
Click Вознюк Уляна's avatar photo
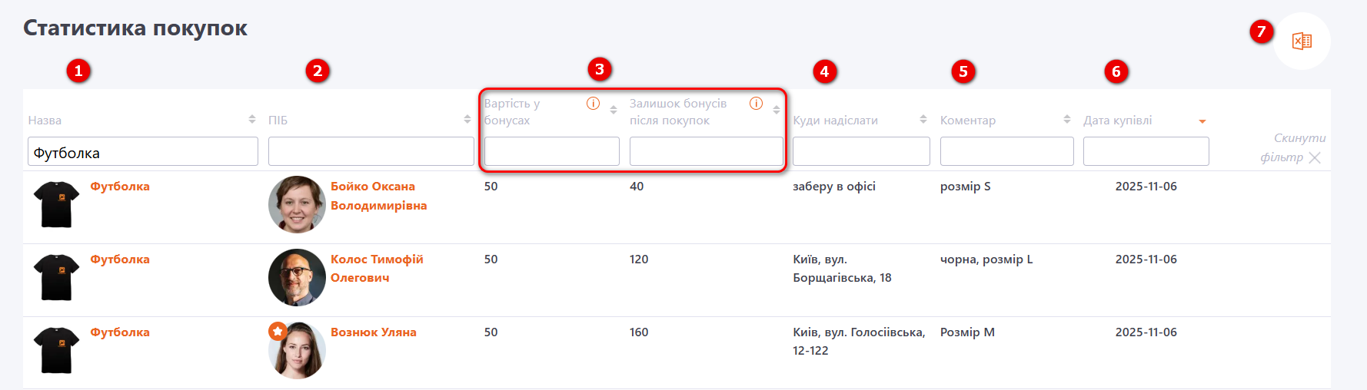pyautogui.click(x=298, y=351)
